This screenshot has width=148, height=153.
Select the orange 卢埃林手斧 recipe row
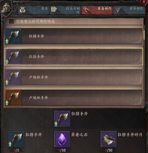tap(74, 98)
